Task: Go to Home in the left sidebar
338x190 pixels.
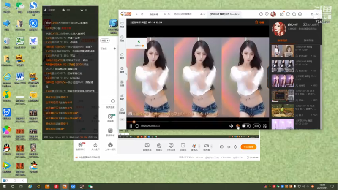Action: 122,56
